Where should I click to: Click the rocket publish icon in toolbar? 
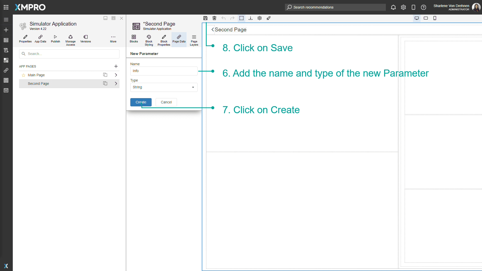[x=268, y=18]
